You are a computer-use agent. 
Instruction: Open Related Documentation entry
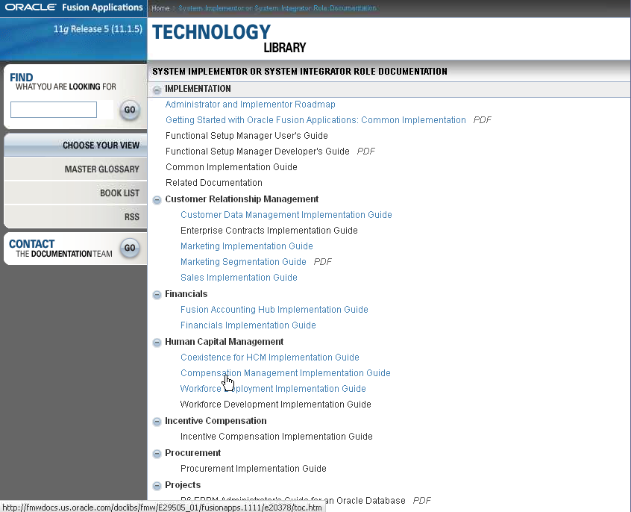[x=213, y=183]
